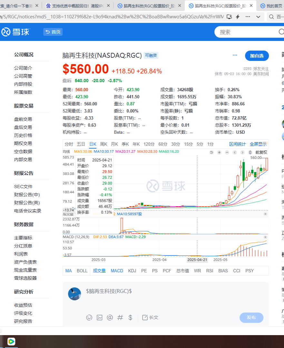Click the search magnifier beside 搜索
284x348 pixels.
281,32
